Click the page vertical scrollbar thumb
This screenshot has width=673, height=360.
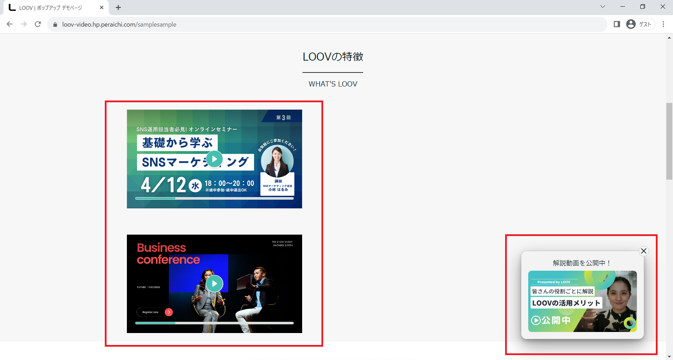click(x=669, y=141)
